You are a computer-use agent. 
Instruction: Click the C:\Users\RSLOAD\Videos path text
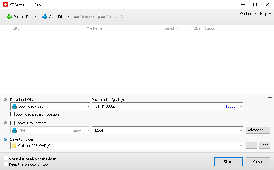(x=38, y=146)
